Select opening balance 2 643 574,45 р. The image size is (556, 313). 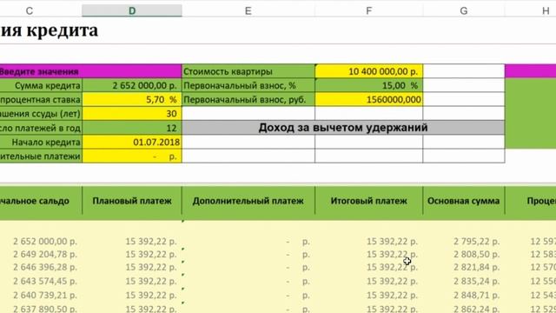click(44, 281)
